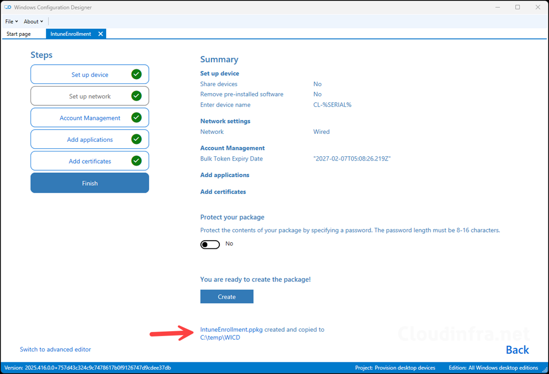Click the Set up device summary heading

click(x=219, y=73)
